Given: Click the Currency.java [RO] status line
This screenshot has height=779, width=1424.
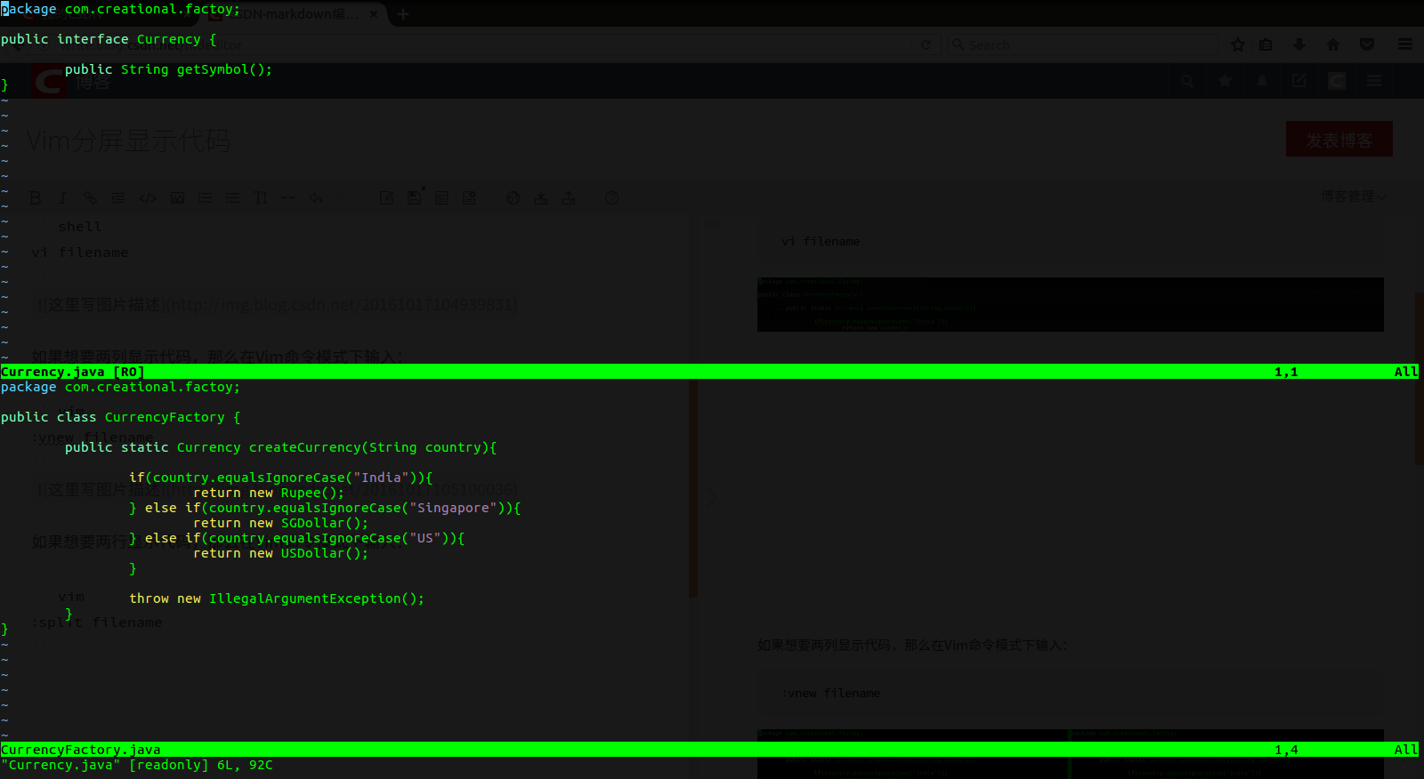Looking at the screenshot, I should [x=709, y=372].
